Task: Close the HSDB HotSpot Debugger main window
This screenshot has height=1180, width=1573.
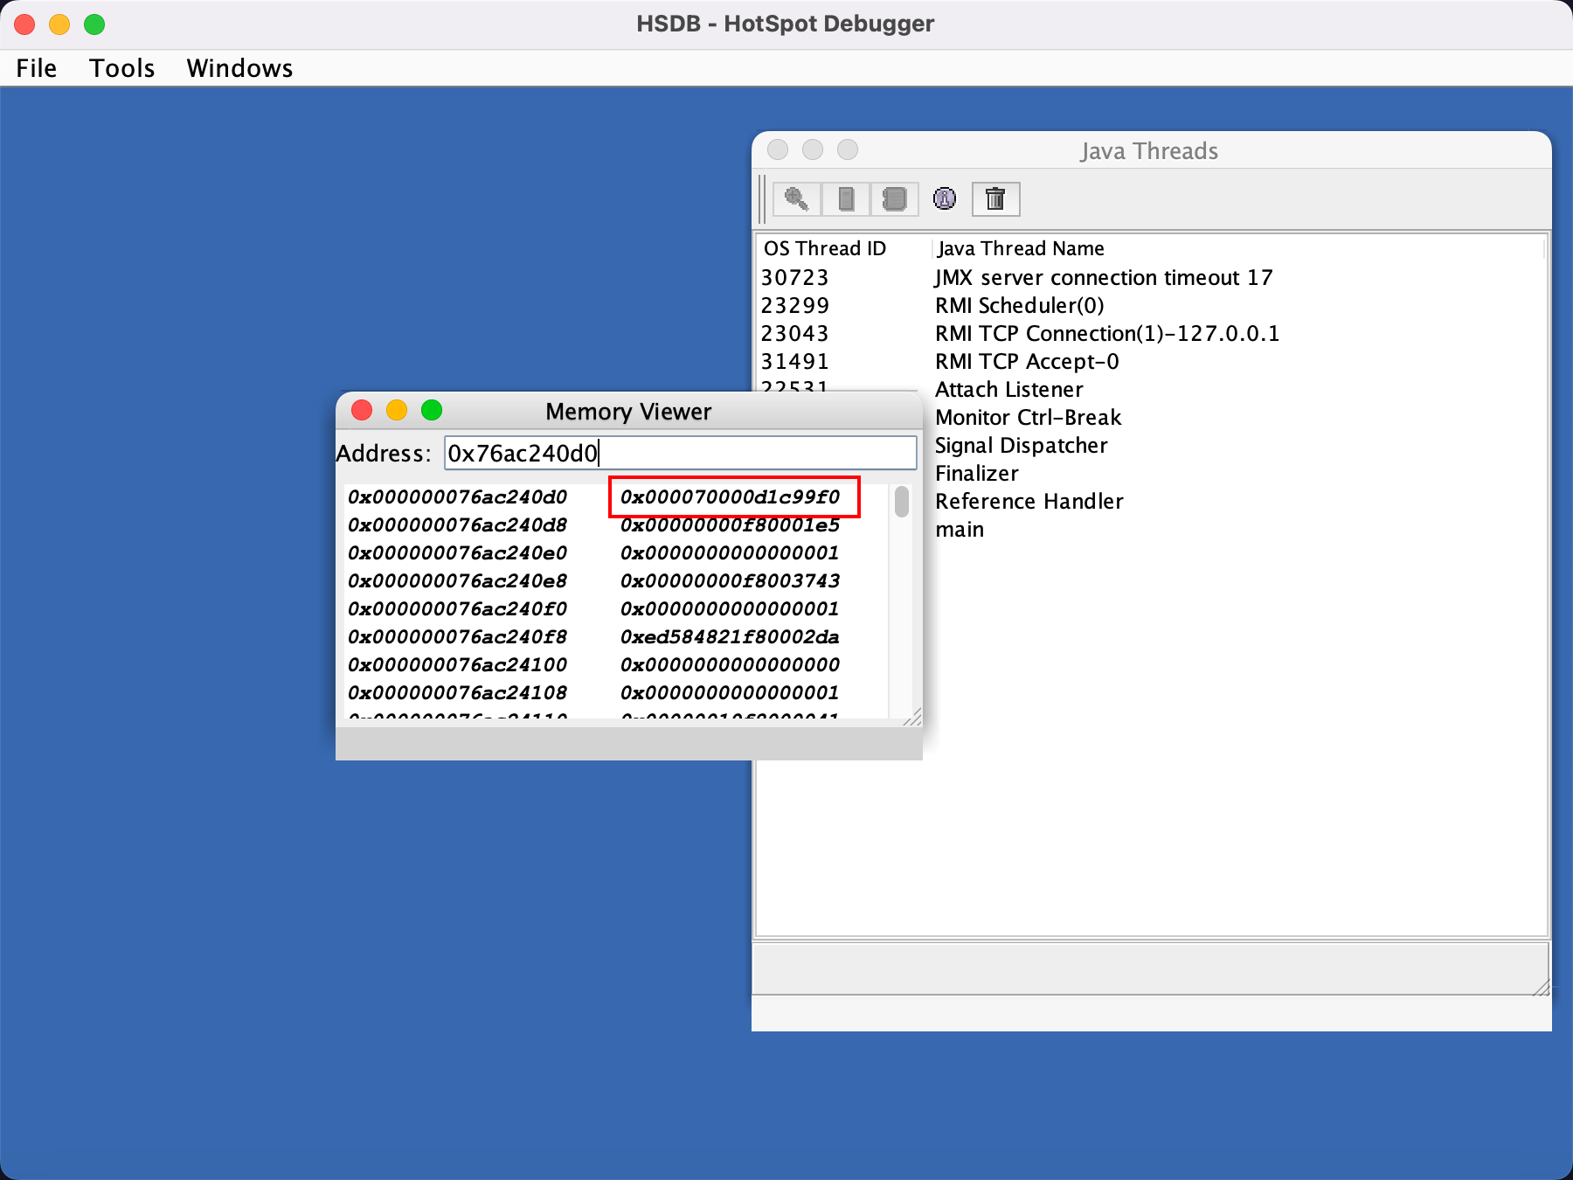Action: (x=24, y=24)
